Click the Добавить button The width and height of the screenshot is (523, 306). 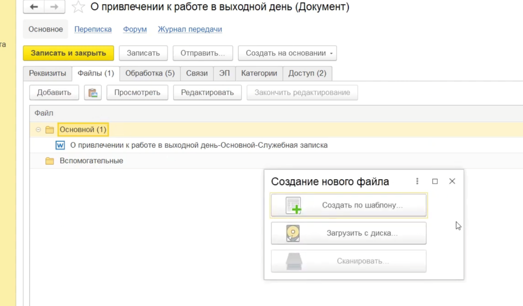point(54,93)
